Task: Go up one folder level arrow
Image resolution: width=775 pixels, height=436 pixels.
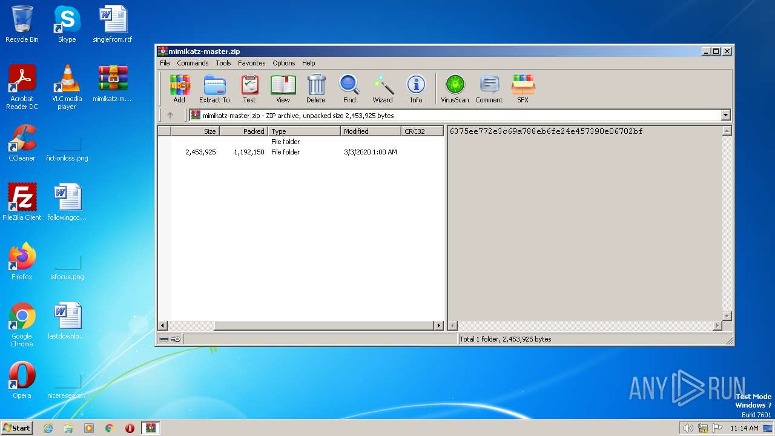Action: 170,115
